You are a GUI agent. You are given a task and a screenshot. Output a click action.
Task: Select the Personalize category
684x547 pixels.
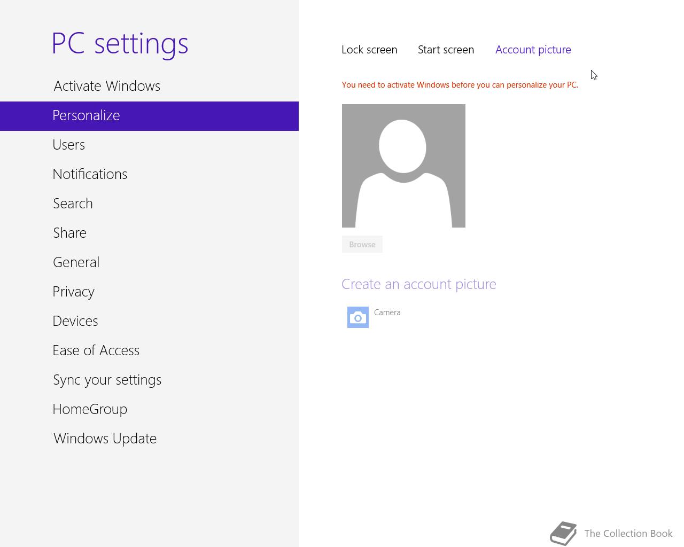click(x=149, y=116)
